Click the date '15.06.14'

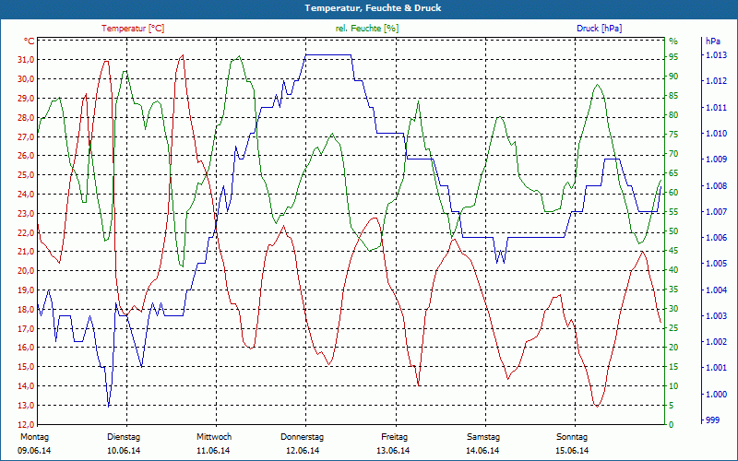(572, 451)
